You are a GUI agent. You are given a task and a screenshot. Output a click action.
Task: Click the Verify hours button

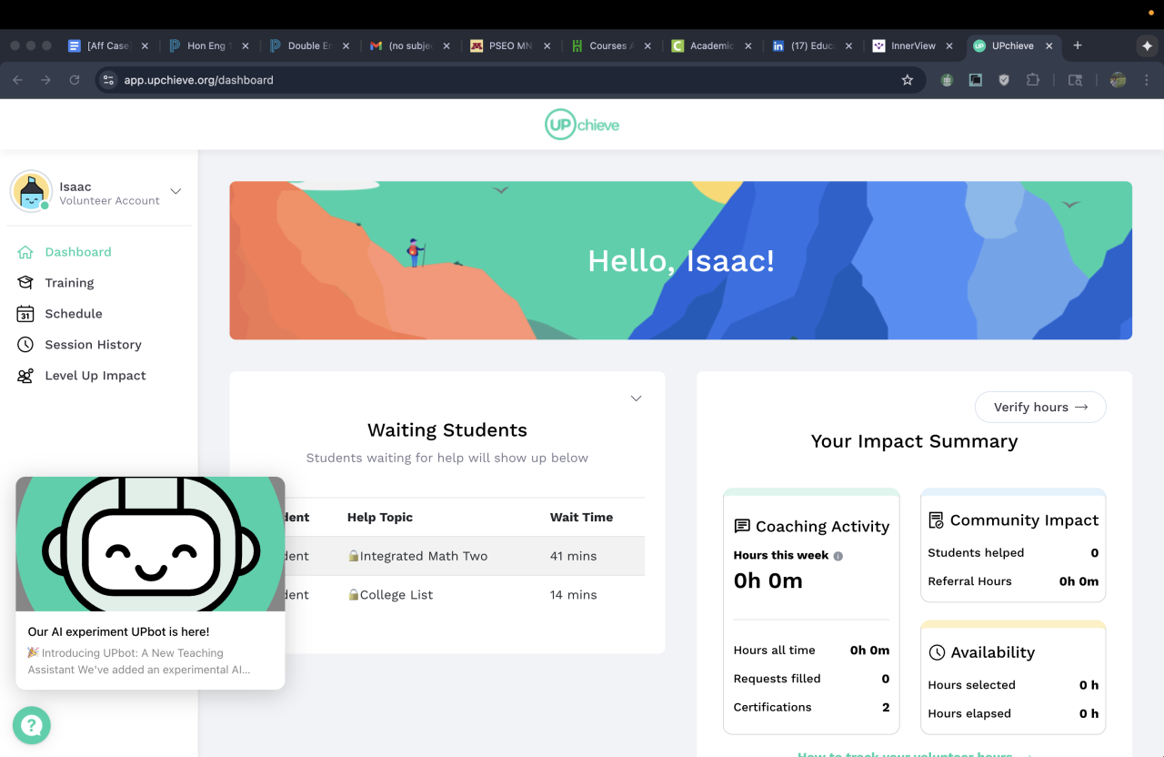[1040, 408]
